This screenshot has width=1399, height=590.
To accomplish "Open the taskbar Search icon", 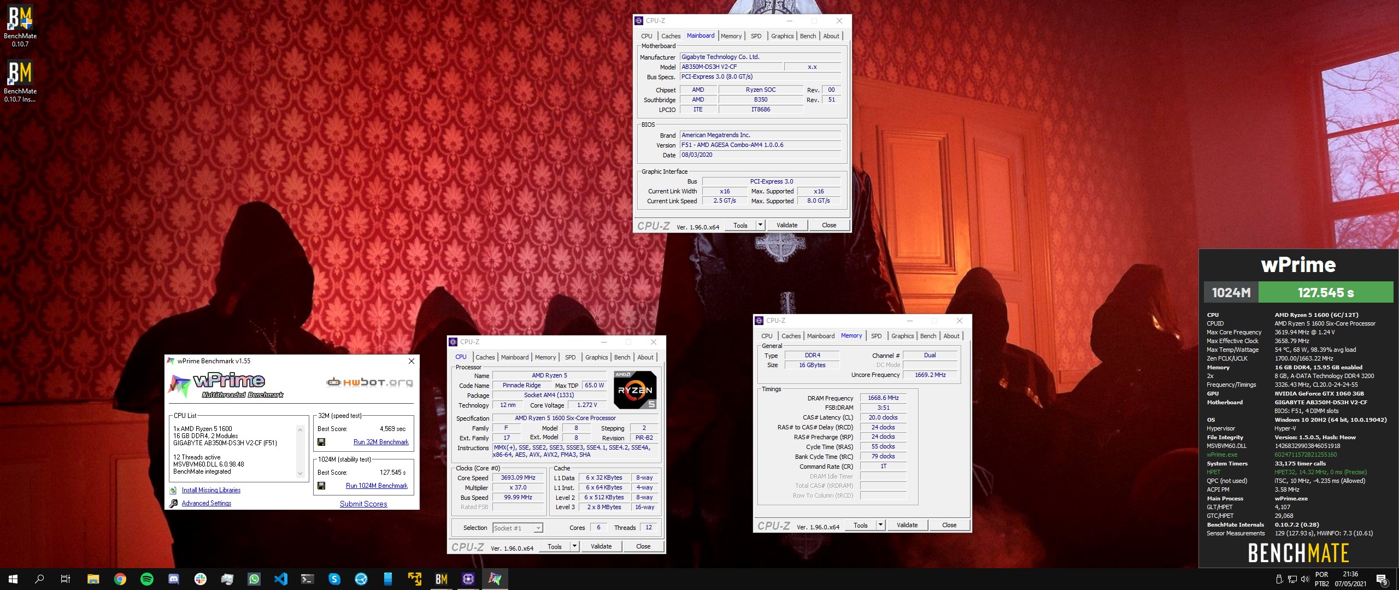I will (x=39, y=579).
